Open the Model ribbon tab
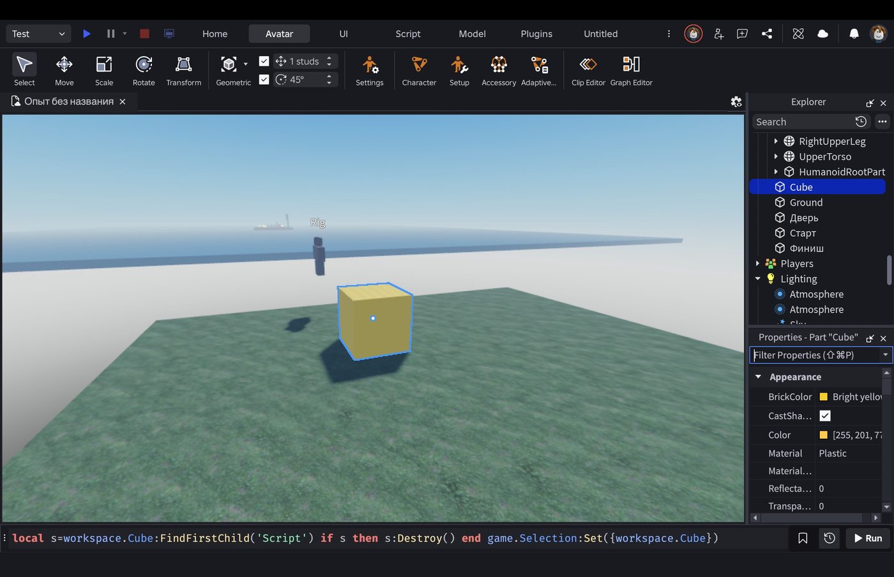This screenshot has width=894, height=577. point(472,34)
